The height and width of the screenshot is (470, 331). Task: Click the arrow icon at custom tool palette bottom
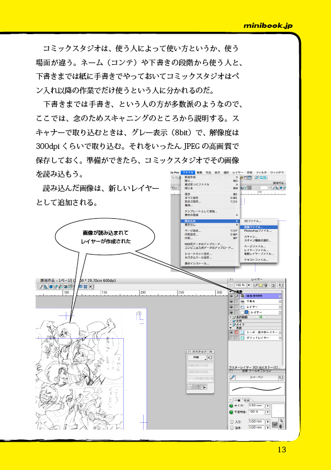204,386
